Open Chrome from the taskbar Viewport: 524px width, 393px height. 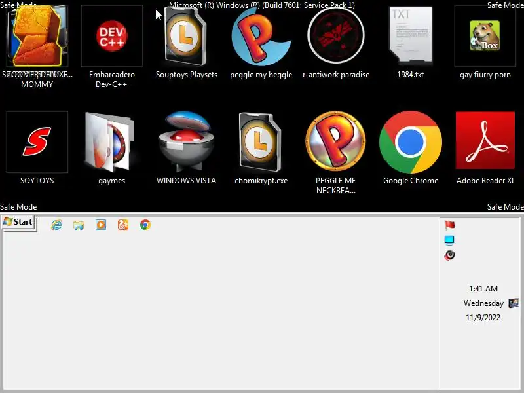(145, 225)
